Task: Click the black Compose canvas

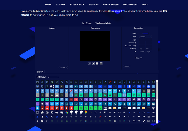Action: [95, 46]
